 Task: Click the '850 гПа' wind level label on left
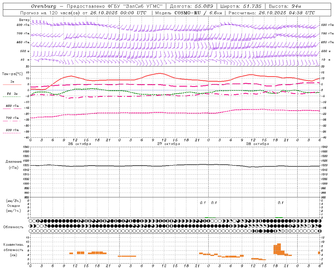click(23, 42)
